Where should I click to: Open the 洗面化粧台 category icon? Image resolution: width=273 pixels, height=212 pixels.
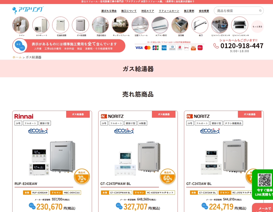click(101, 25)
